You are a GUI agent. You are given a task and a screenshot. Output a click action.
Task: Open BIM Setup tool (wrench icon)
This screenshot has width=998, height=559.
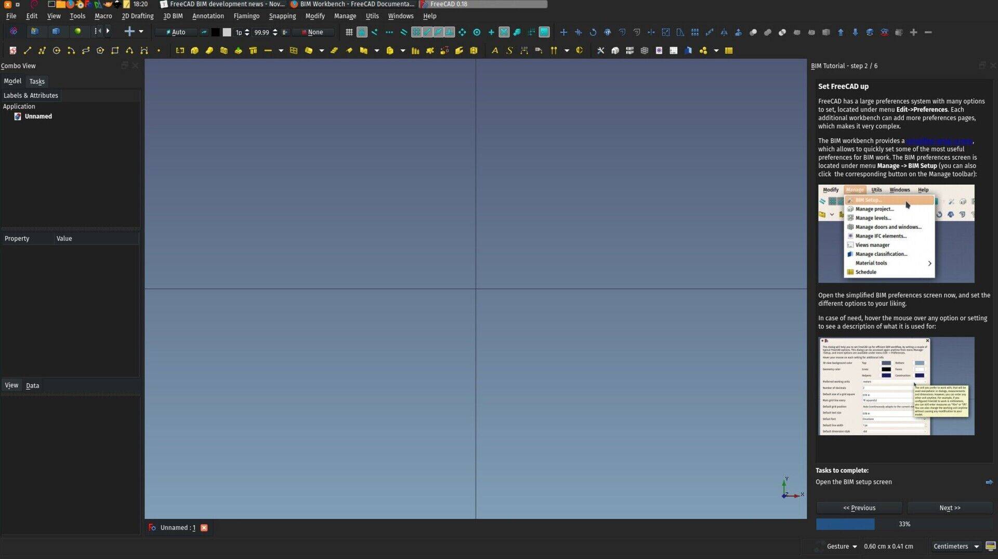600,50
